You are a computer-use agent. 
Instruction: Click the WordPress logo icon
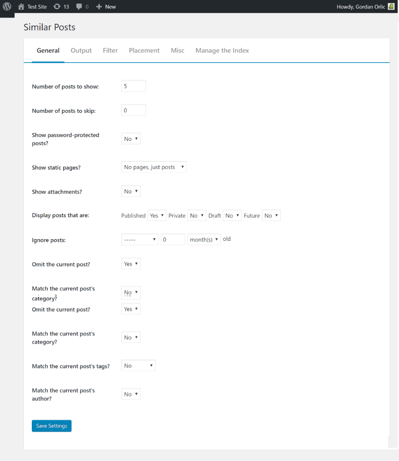[7, 7]
